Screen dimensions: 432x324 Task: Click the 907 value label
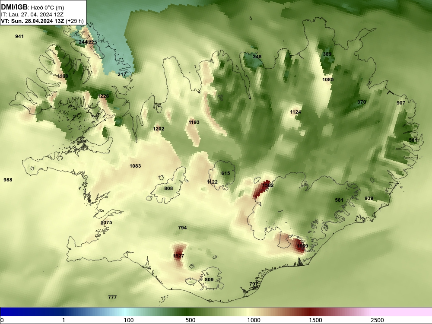(401, 103)
